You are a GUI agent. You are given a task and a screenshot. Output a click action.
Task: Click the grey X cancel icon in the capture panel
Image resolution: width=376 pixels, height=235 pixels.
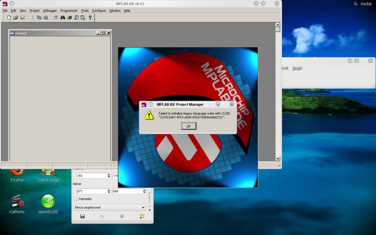pos(122,216)
